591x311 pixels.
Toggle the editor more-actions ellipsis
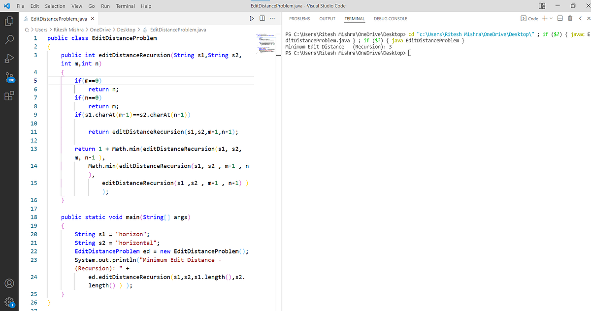point(272,18)
